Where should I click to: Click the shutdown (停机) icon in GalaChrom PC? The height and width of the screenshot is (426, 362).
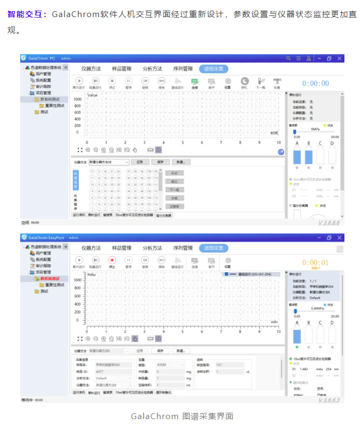tap(244, 81)
